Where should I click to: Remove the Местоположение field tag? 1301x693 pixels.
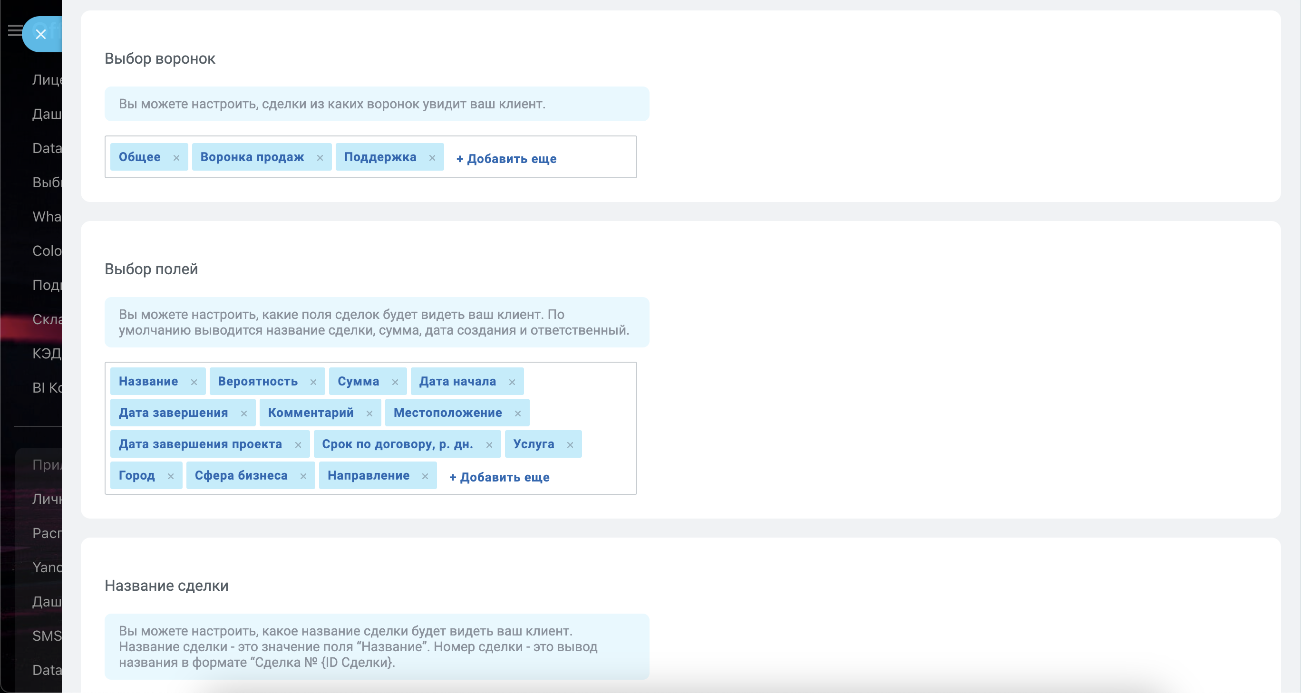click(518, 414)
